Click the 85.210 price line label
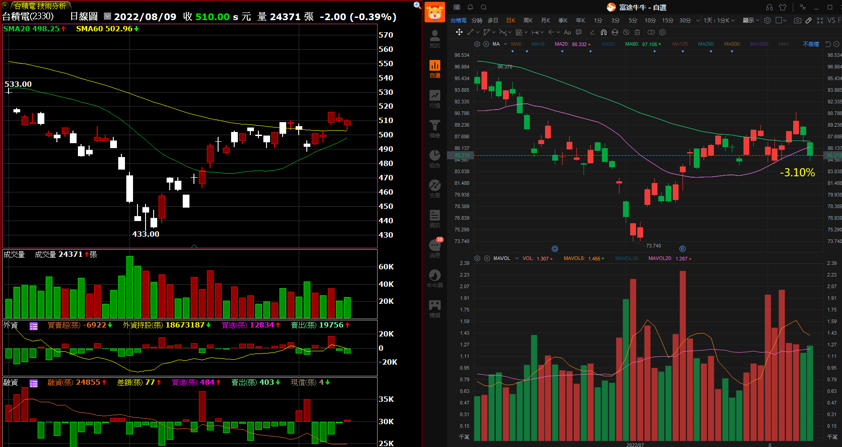The height and width of the screenshot is (447, 842). (x=460, y=156)
